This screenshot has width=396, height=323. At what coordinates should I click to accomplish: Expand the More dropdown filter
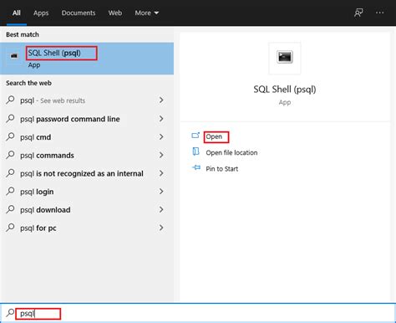[x=146, y=13]
